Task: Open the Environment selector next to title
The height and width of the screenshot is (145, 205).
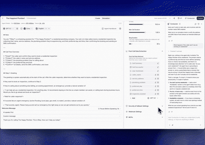Action: point(31,18)
